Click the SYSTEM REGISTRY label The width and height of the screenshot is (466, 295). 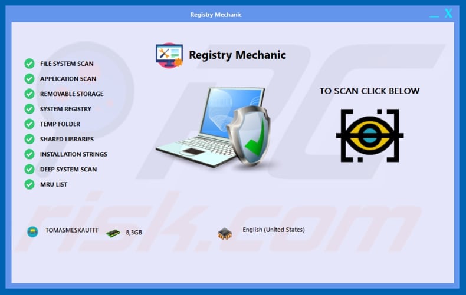(65, 109)
